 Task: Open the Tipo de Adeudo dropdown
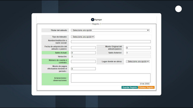tap(83, 37)
